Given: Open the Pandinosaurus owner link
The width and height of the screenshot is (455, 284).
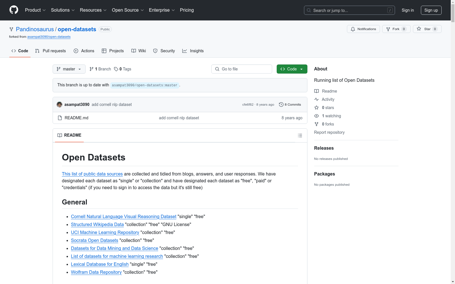Looking at the screenshot, I should (x=35, y=29).
